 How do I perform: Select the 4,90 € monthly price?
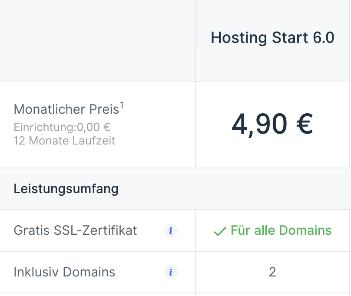[x=272, y=124]
